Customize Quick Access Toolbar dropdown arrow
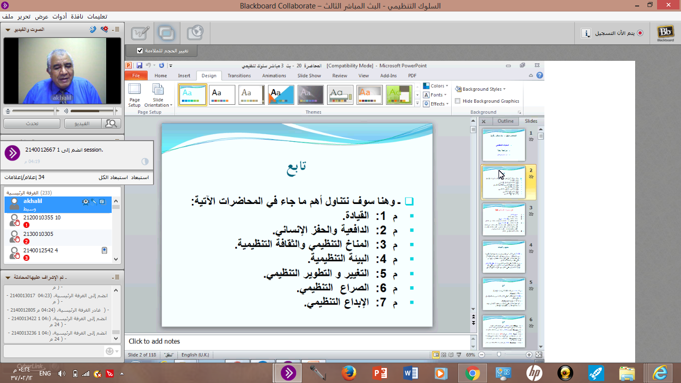The width and height of the screenshot is (681, 383). (170, 65)
